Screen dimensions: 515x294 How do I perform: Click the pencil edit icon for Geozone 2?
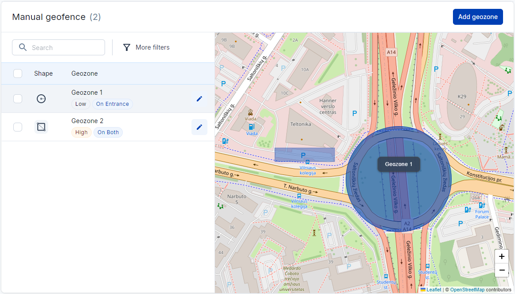[199, 127]
